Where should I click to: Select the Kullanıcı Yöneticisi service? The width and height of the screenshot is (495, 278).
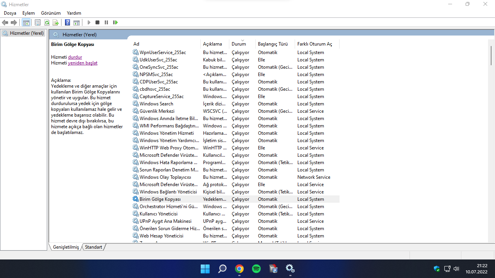coord(236,214)
